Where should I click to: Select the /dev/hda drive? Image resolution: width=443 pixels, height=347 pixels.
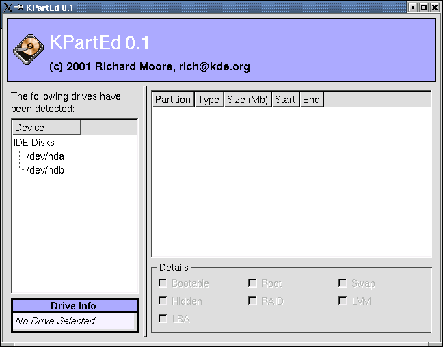coord(45,156)
